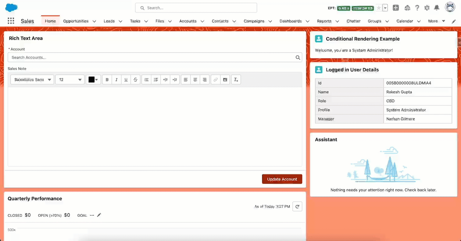Toggle underline in the Sales Note toolbar
Screen dimensions: 461x241
point(126,79)
